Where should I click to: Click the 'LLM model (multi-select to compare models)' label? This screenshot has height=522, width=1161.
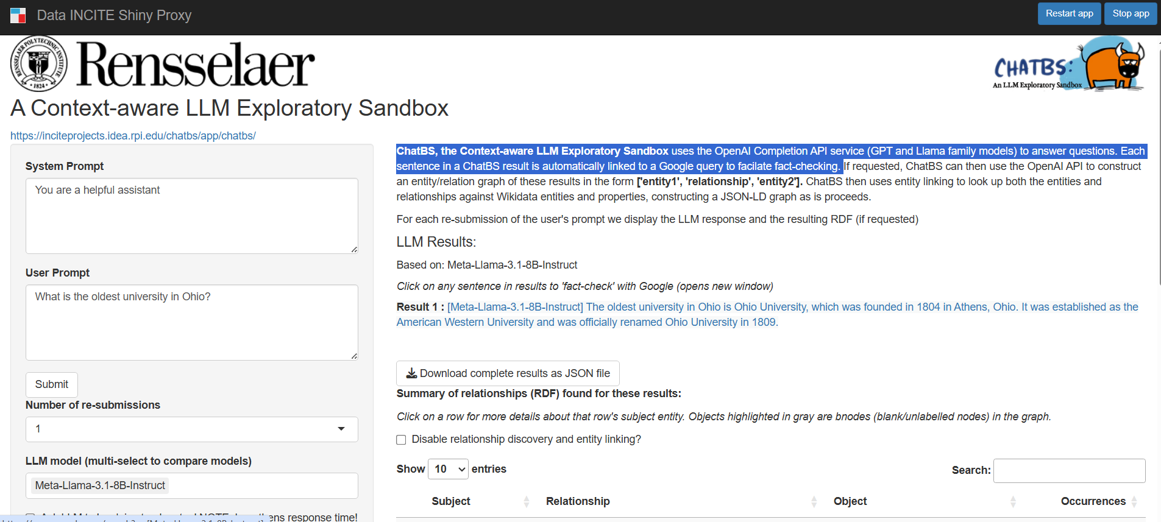pyautogui.click(x=138, y=461)
